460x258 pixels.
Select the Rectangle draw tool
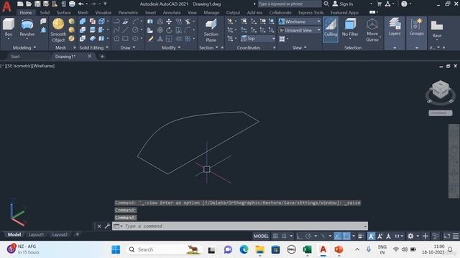126,38
